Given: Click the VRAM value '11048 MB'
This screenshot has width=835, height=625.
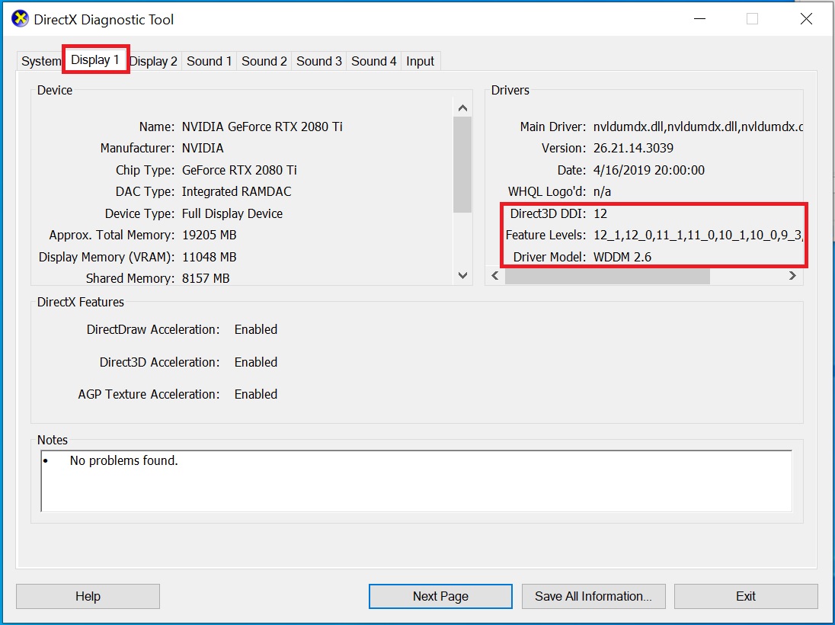Looking at the screenshot, I should tap(210, 257).
